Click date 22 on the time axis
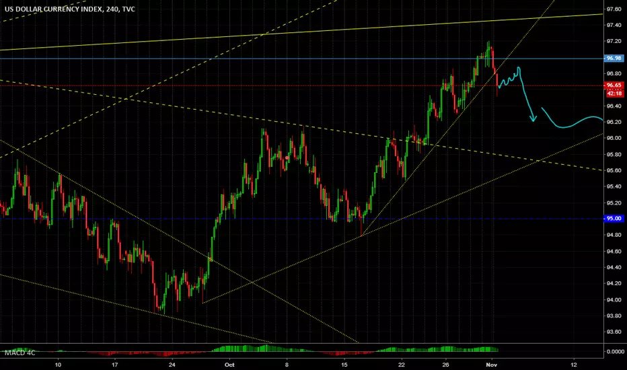Image resolution: width=627 pixels, height=370 pixels. [401, 365]
